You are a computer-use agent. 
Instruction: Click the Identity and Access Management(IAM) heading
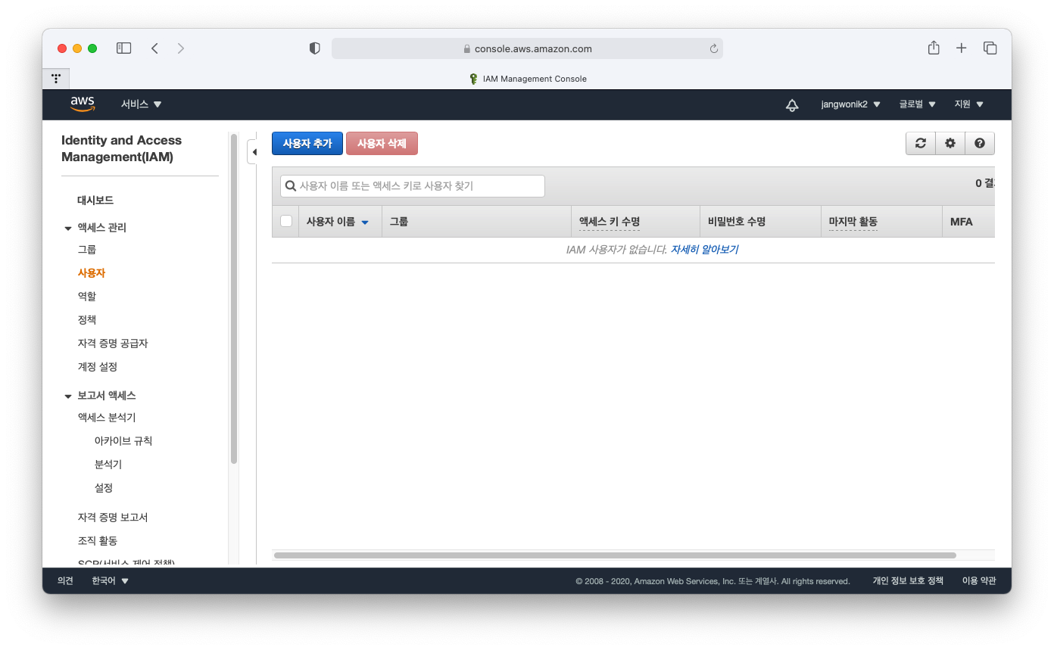pos(122,149)
